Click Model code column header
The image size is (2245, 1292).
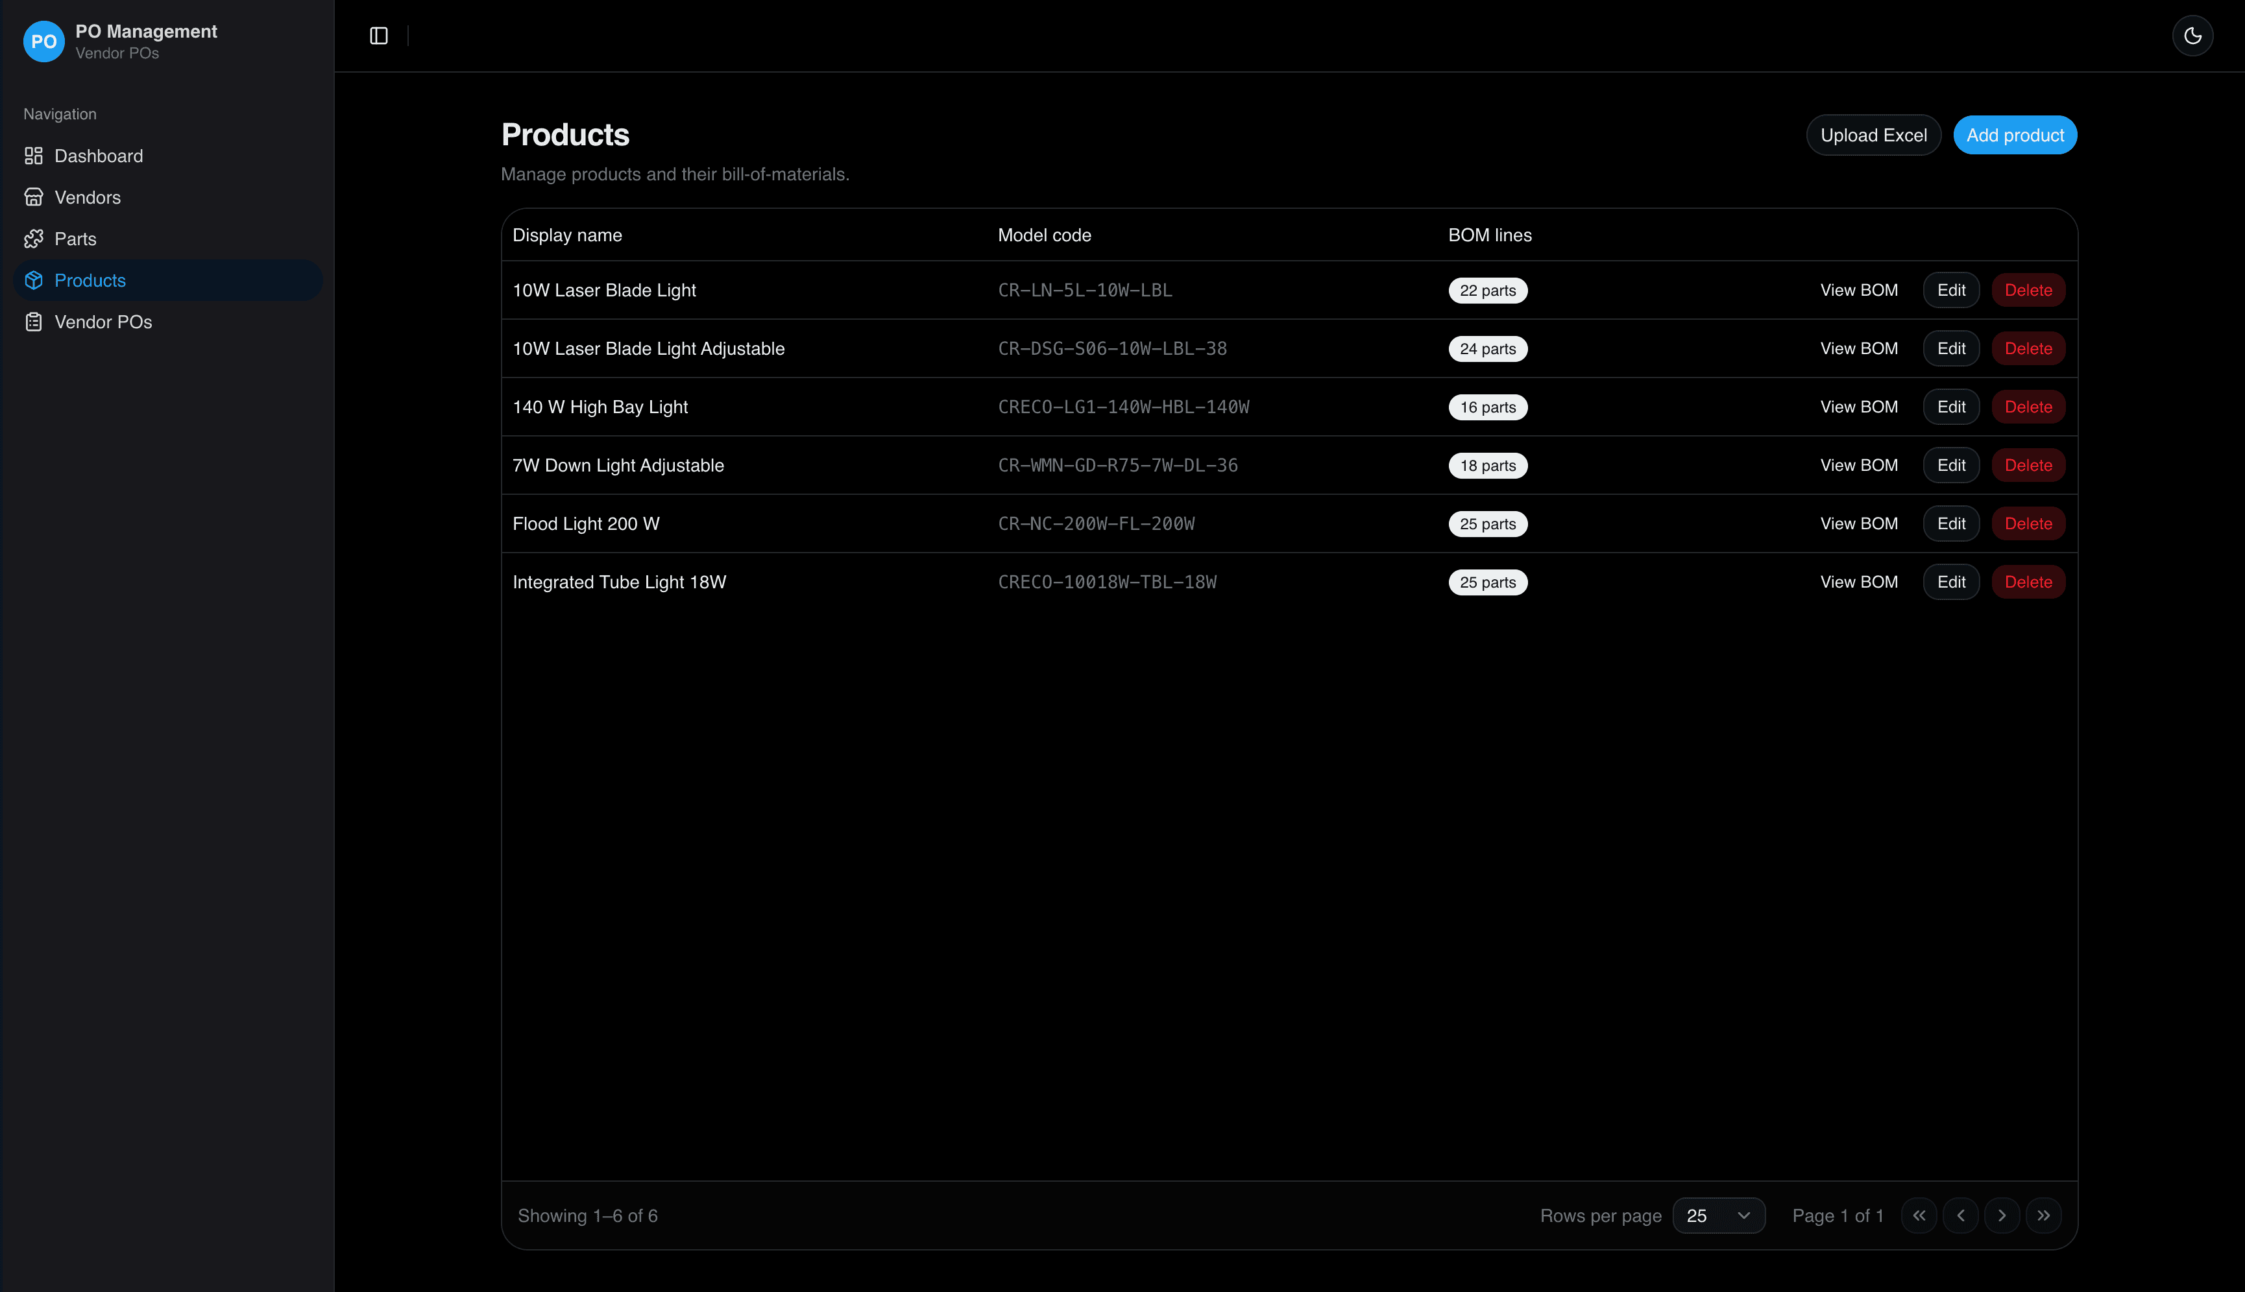pyautogui.click(x=1044, y=235)
